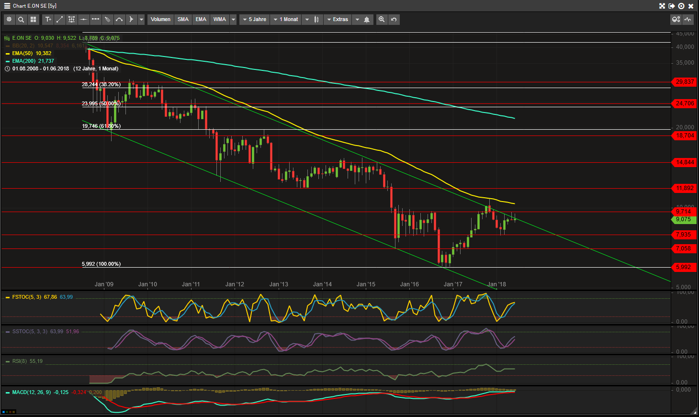Click the yellow EMA(50) color swatch
The width and height of the screenshot is (699, 417).
tap(8, 54)
